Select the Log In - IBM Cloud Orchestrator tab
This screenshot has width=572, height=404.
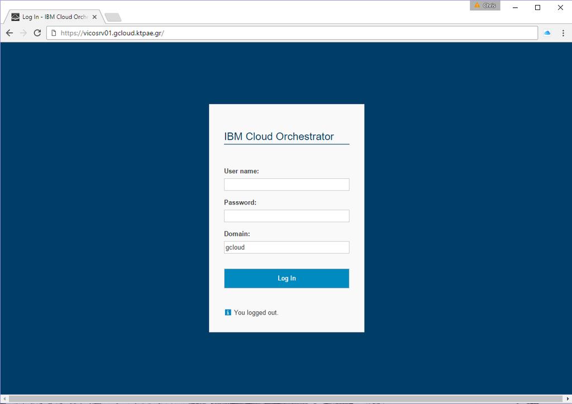click(53, 17)
